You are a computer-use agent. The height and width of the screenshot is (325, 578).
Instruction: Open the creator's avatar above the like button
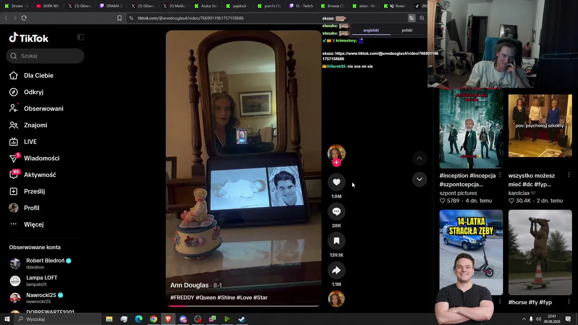tap(336, 153)
